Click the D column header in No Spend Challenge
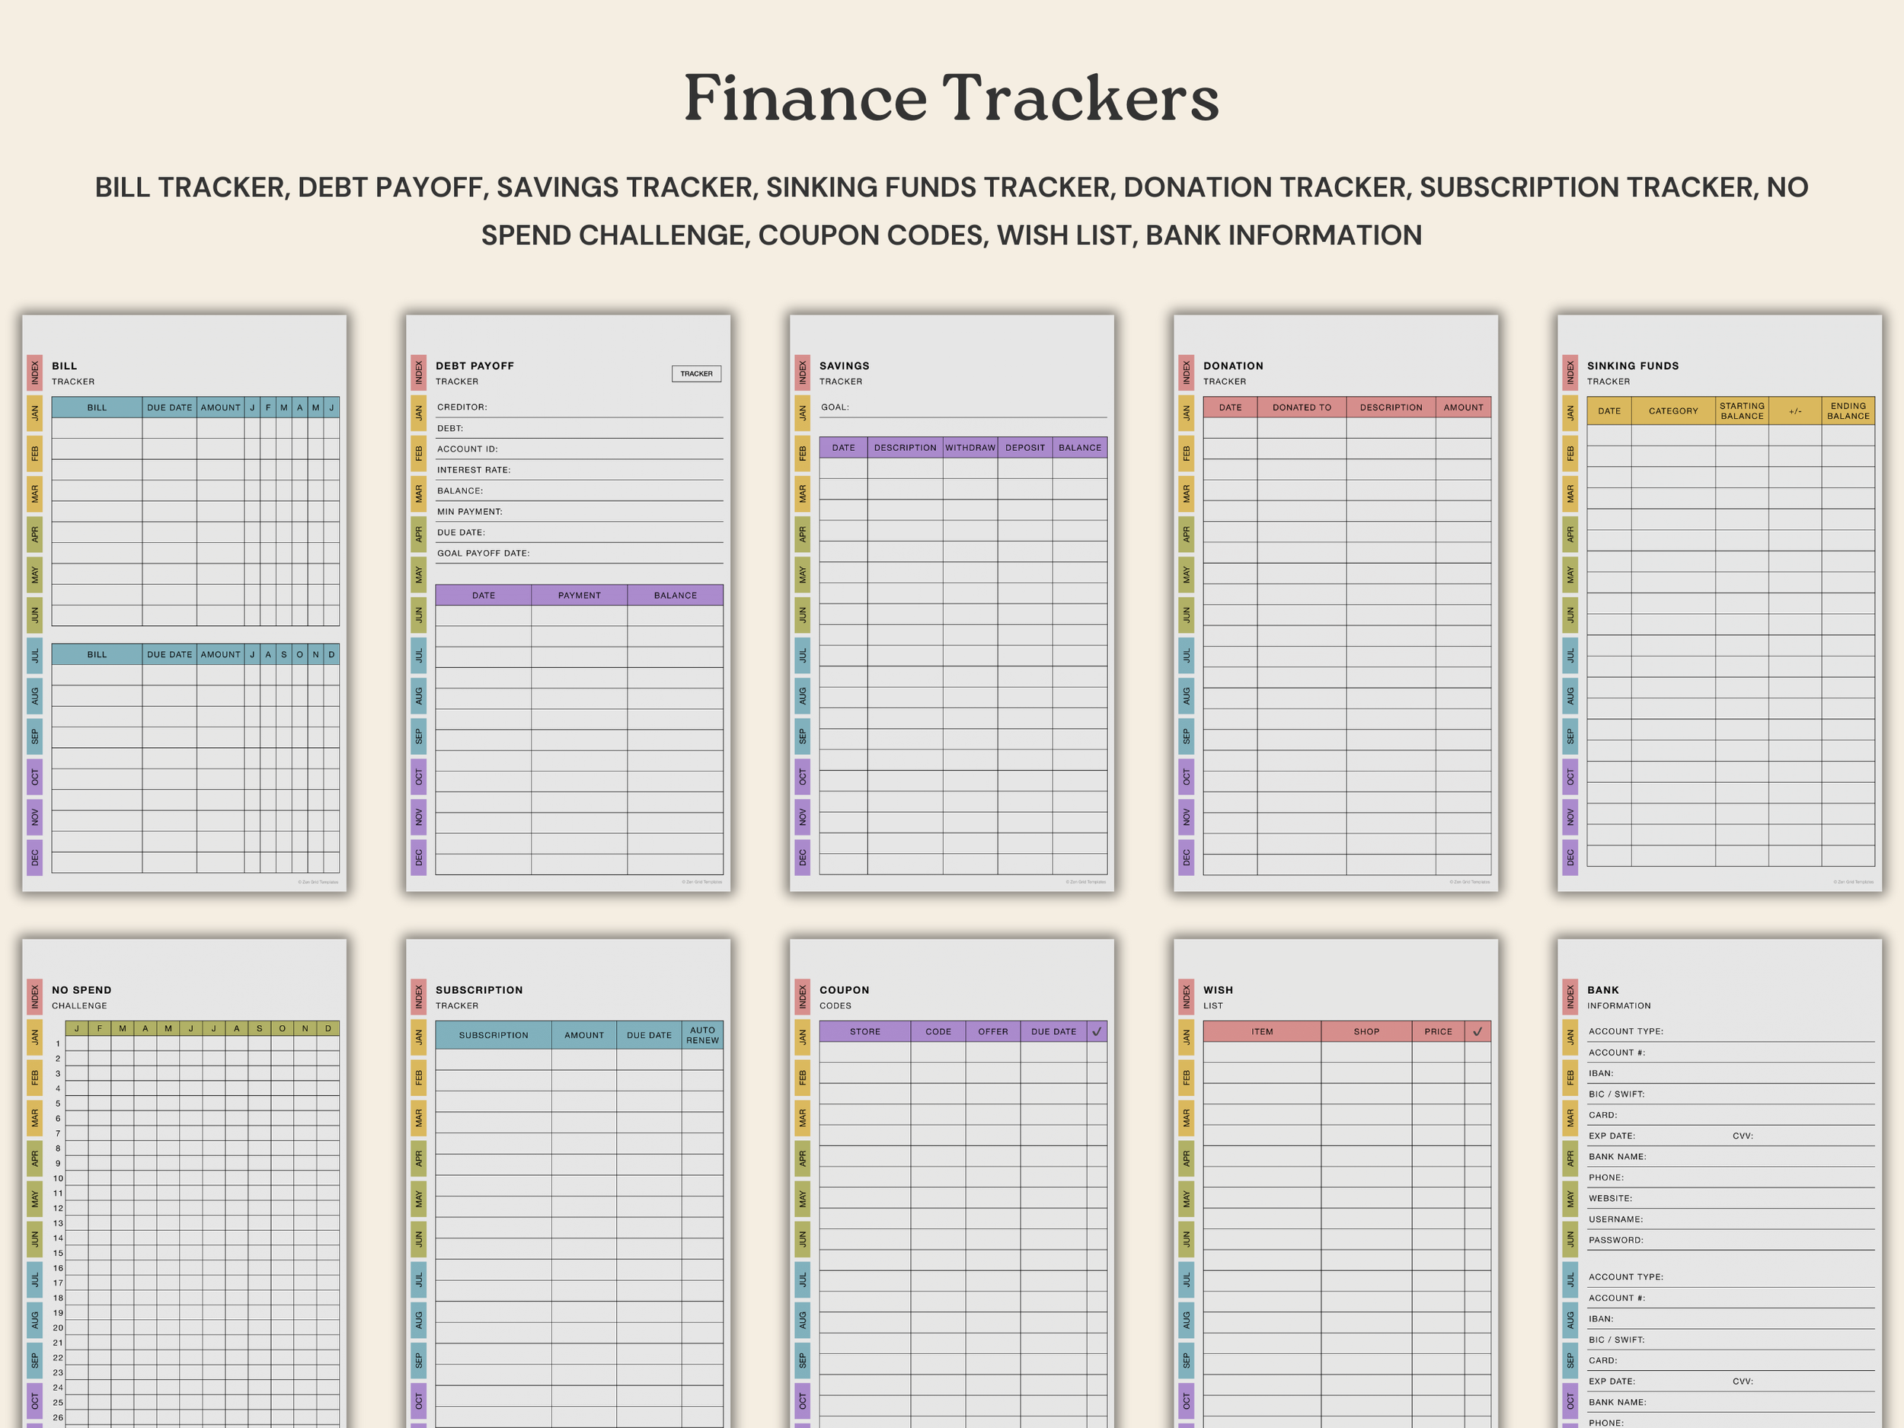1904x1428 pixels. [x=328, y=1029]
